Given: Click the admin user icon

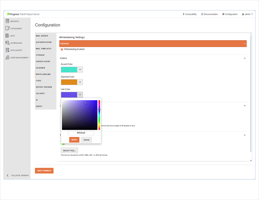Looking at the screenshot, I should (x=243, y=14).
